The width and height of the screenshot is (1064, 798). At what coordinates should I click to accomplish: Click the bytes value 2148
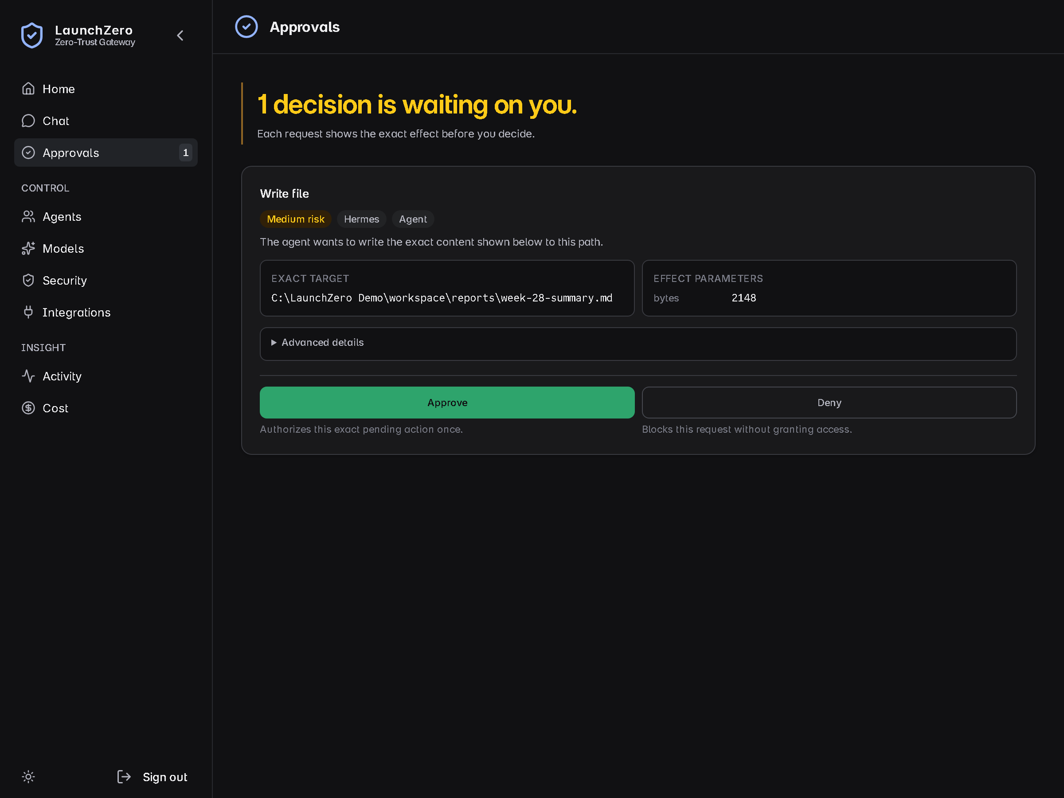[x=743, y=298]
